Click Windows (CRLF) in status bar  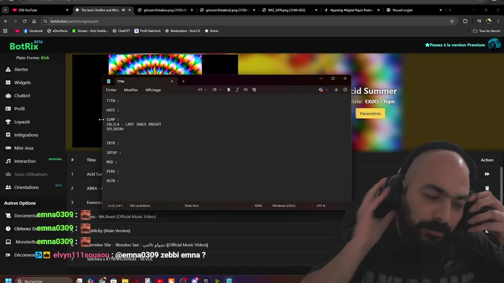283,206
